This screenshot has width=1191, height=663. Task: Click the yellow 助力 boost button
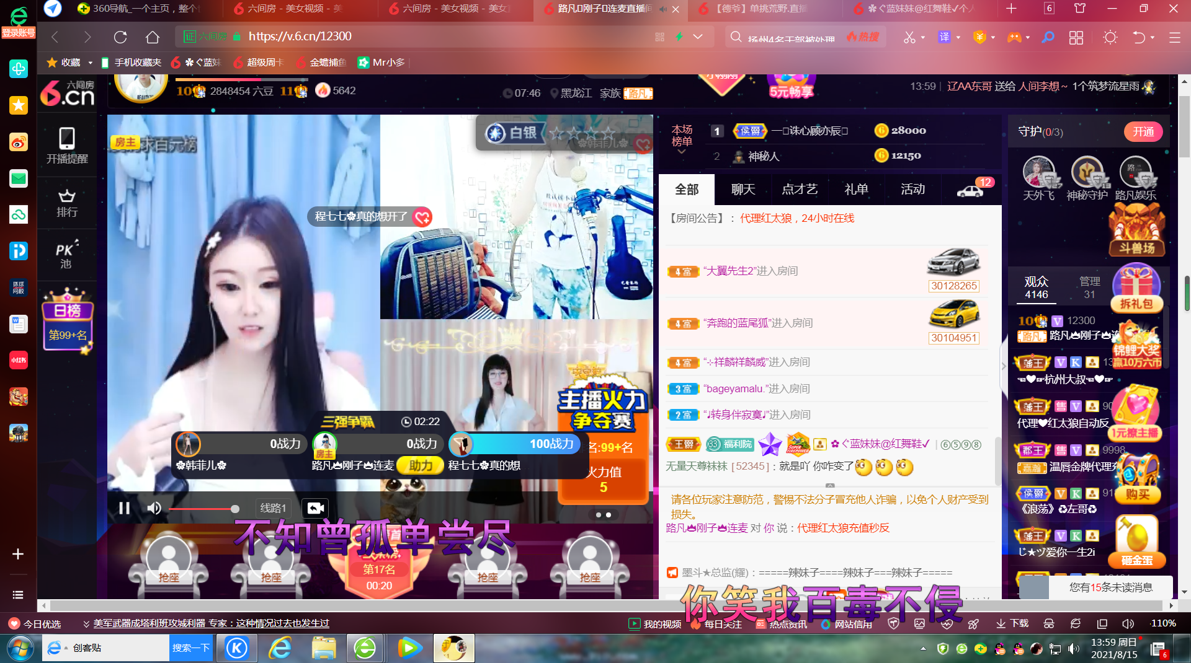point(420,465)
